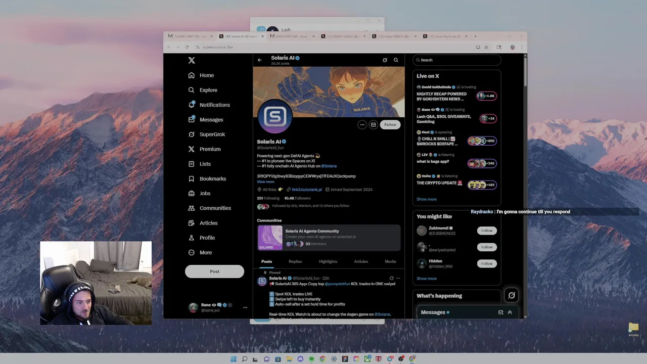Follow Hidden @hidden_999
647x364 pixels.
[x=487, y=263]
